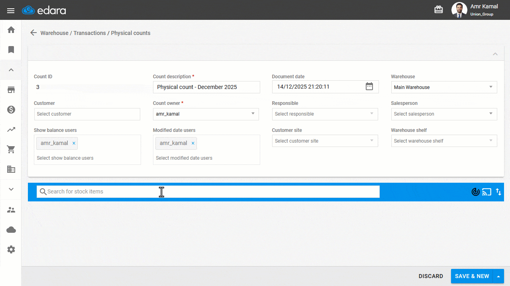The width and height of the screenshot is (510, 286).
Task: Click the back arrow beside breadcrumb
Action: 33,33
